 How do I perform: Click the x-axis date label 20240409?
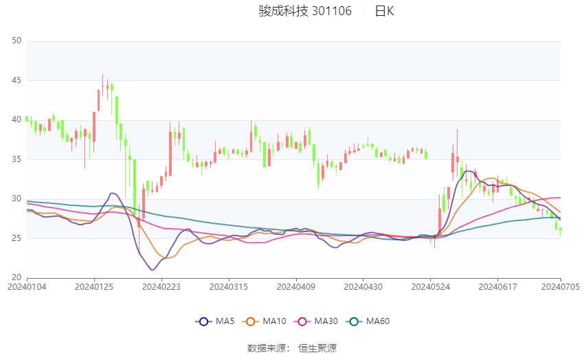pos(296,287)
